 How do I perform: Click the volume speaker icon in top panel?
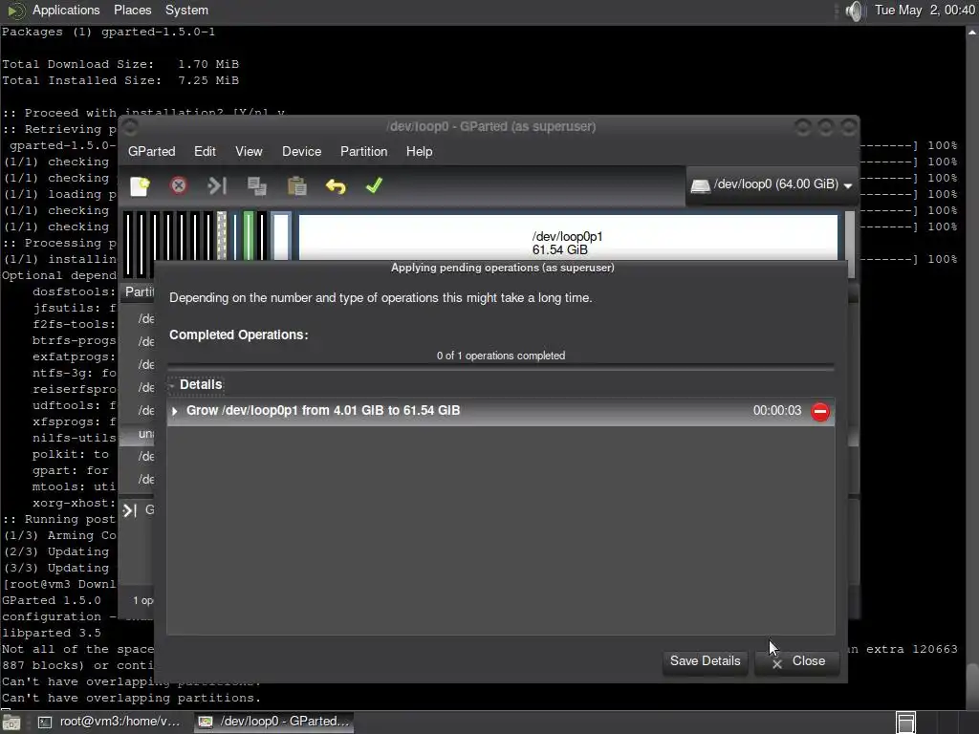click(854, 11)
